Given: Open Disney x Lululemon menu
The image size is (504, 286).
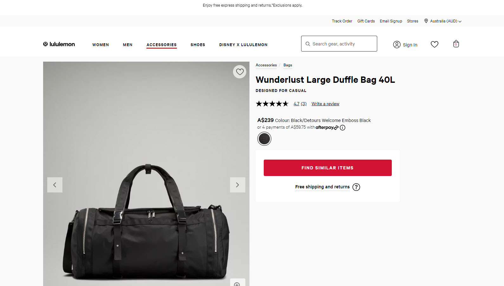Looking at the screenshot, I should (243, 45).
